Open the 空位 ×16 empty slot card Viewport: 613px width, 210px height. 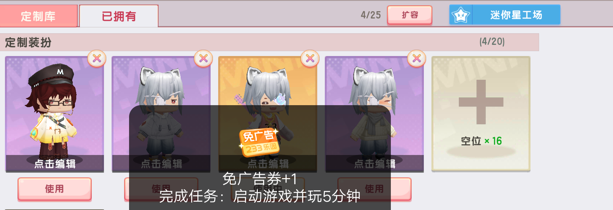point(481,114)
